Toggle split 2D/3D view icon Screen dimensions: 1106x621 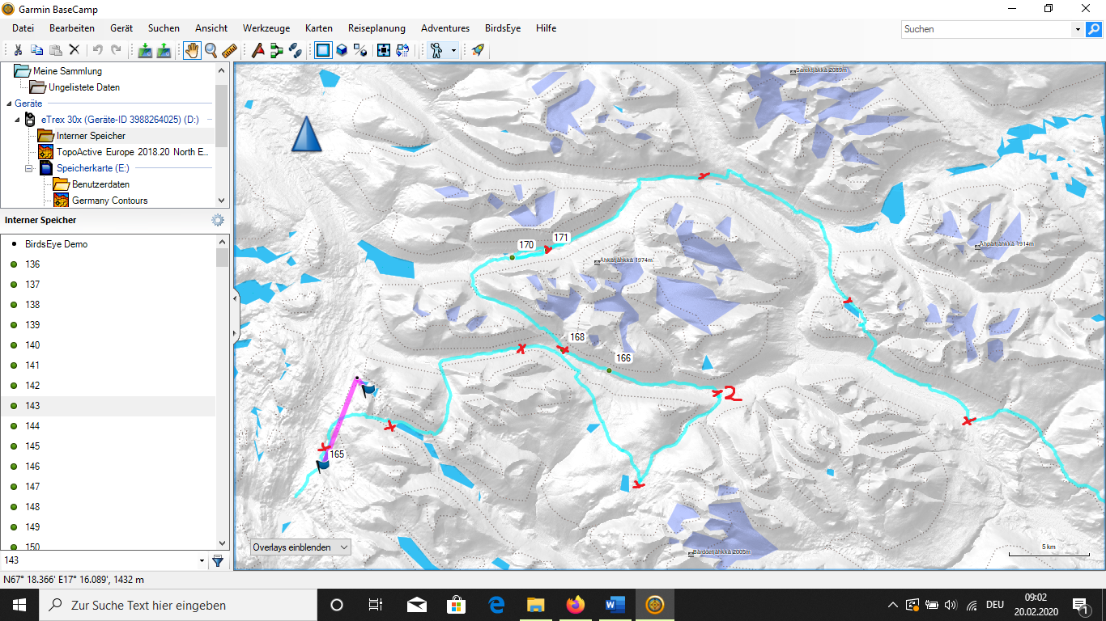click(x=360, y=50)
